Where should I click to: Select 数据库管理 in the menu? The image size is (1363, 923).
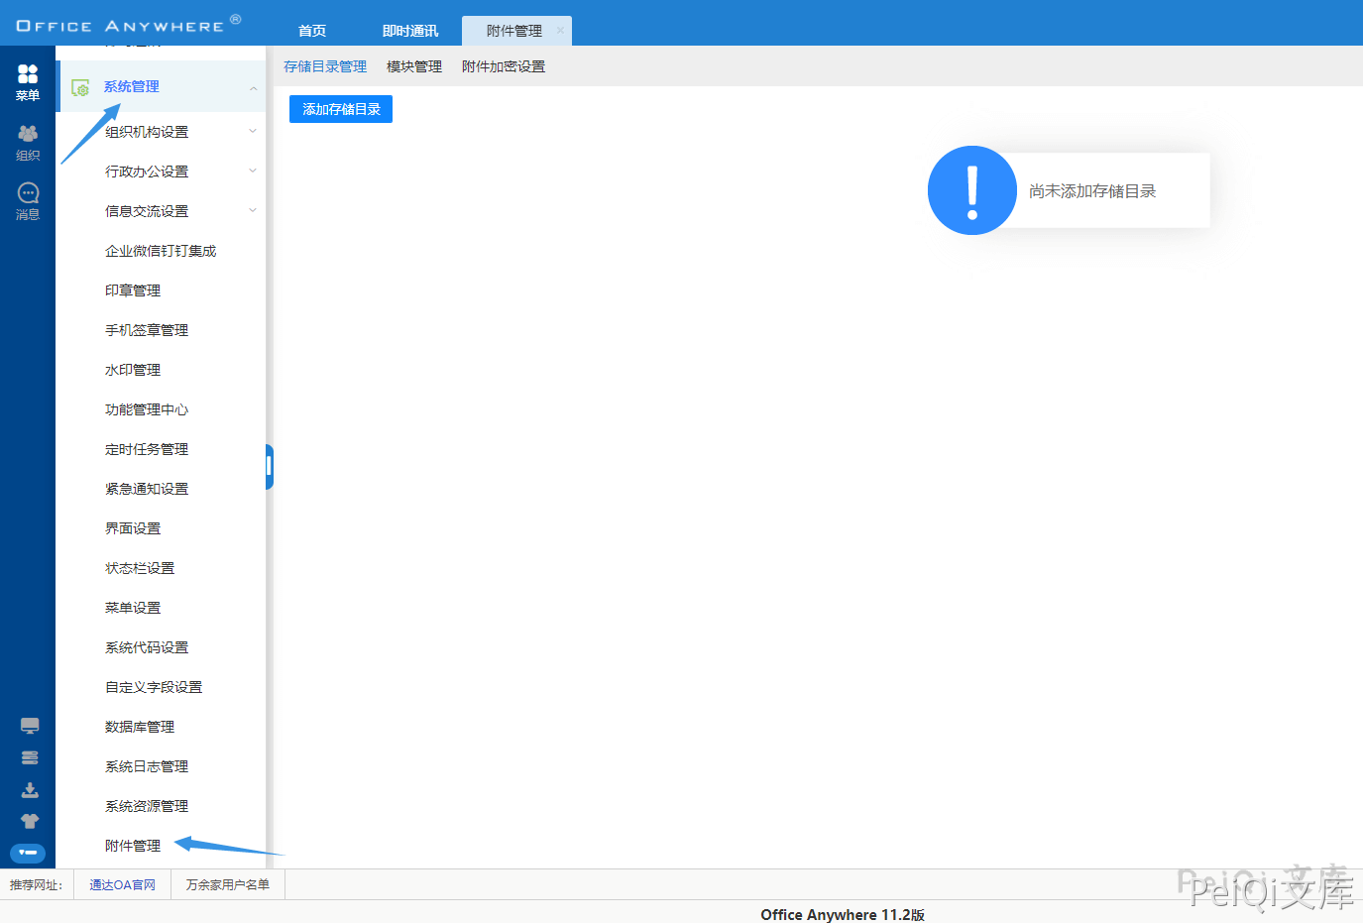coord(140,727)
